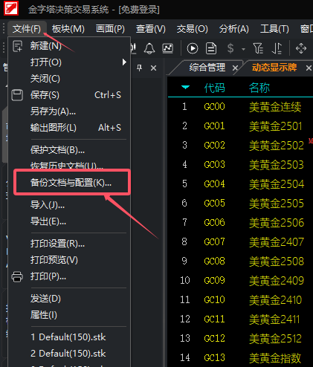Select row GC08 美黄金2508
Viewport: 313px width, 367px height.
click(240, 262)
